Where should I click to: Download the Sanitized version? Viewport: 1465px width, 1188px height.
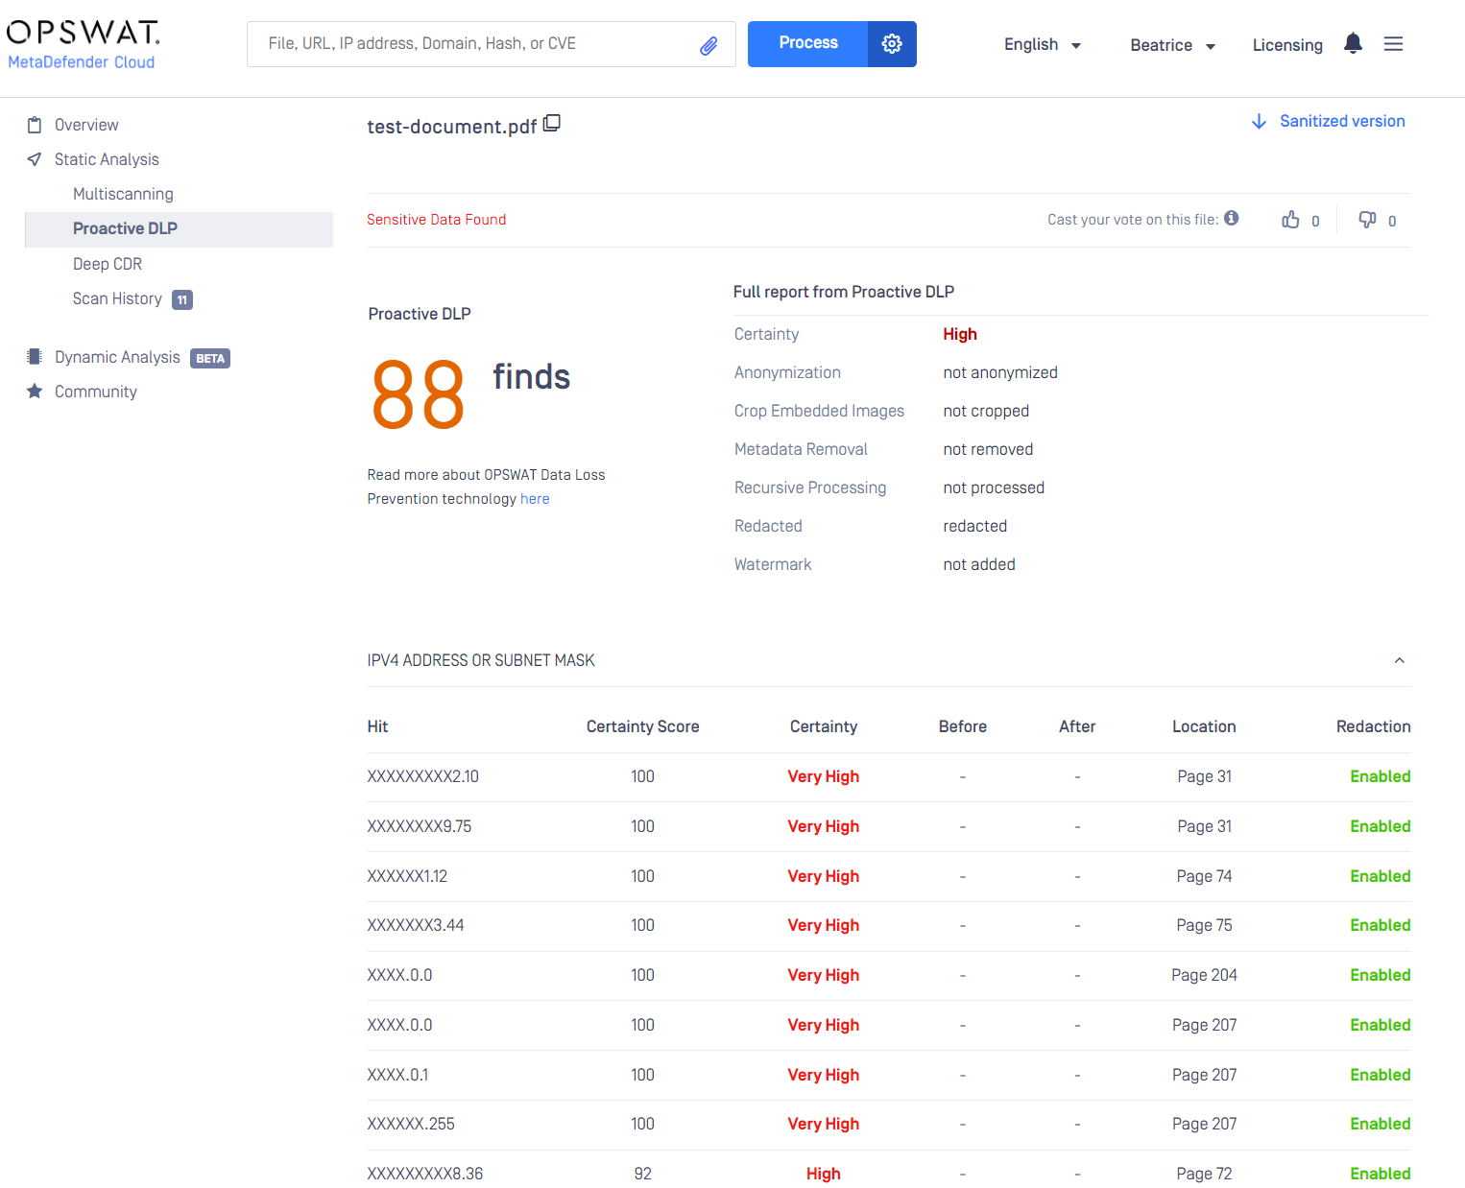1342,121
